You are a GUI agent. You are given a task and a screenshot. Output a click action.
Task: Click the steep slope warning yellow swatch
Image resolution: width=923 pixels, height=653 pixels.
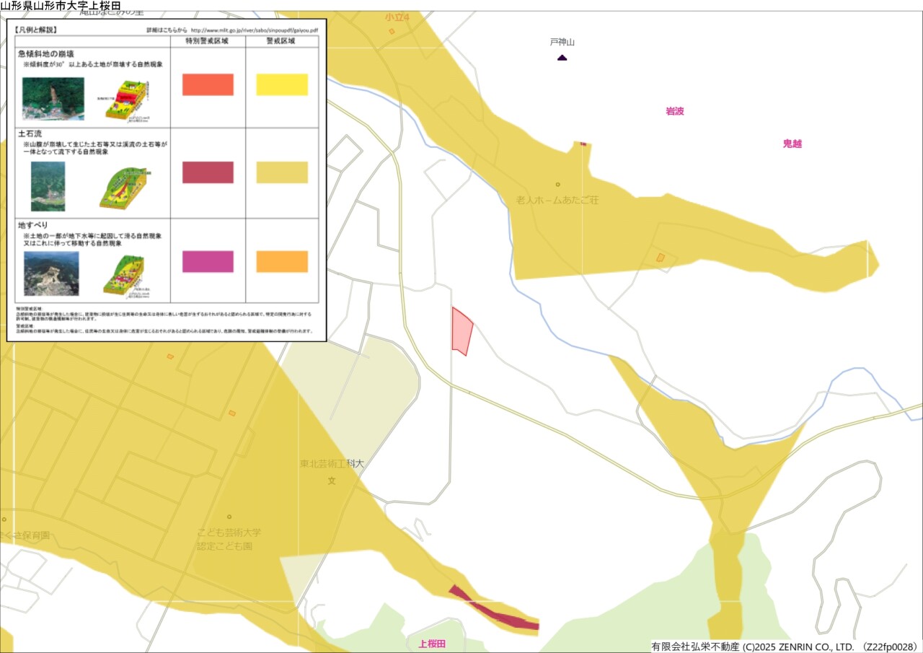pyautogui.click(x=282, y=84)
